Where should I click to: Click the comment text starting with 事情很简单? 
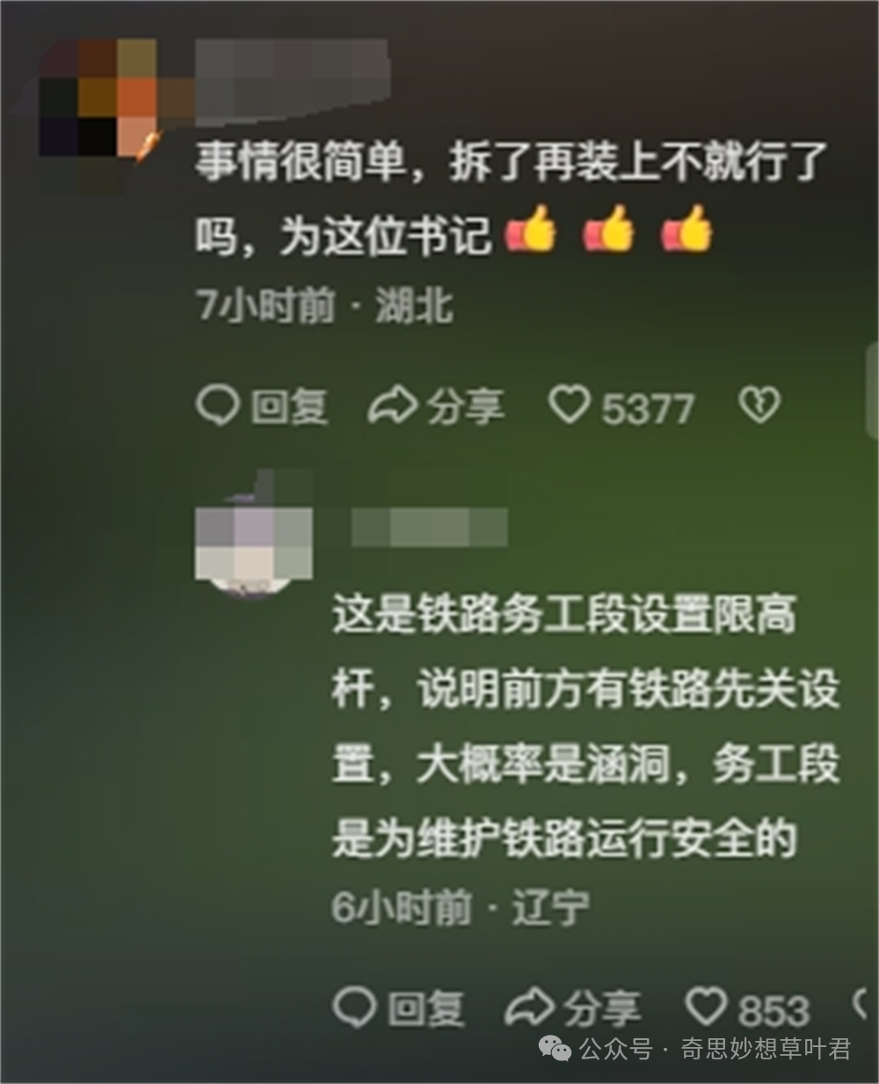510,199
